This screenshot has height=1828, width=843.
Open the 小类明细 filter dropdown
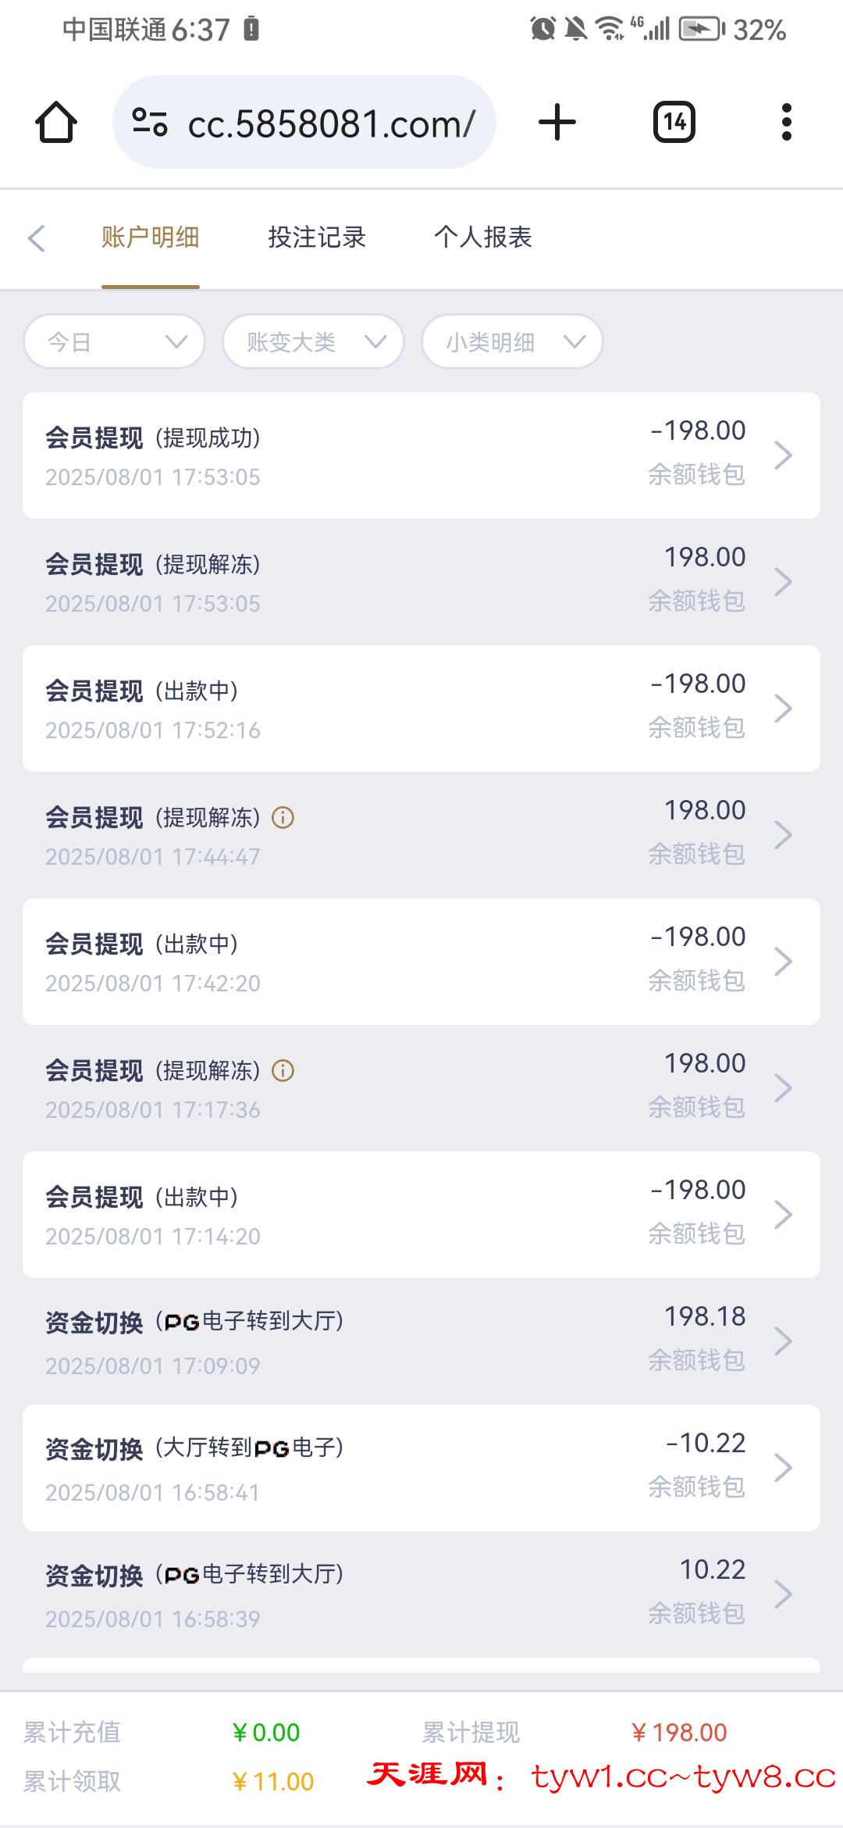(512, 341)
